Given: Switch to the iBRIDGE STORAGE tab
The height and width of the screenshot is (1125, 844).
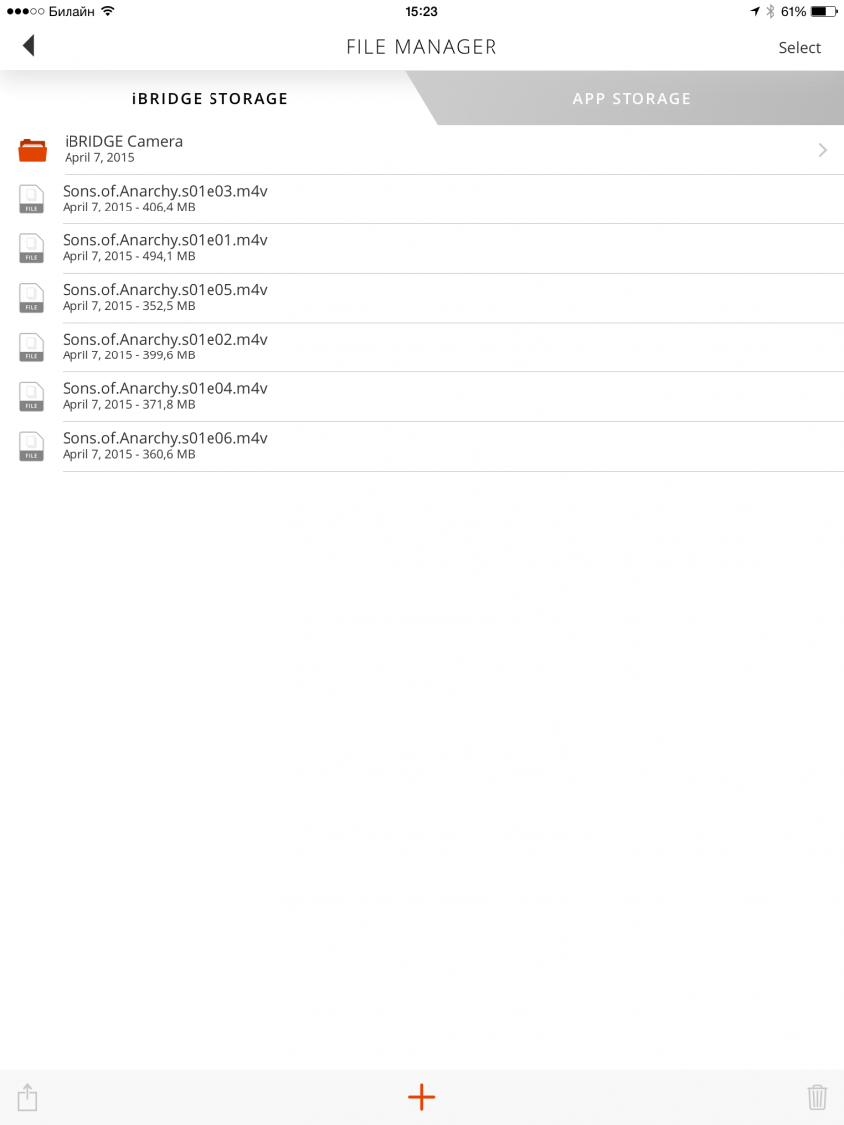Looking at the screenshot, I should pos(210,99).
